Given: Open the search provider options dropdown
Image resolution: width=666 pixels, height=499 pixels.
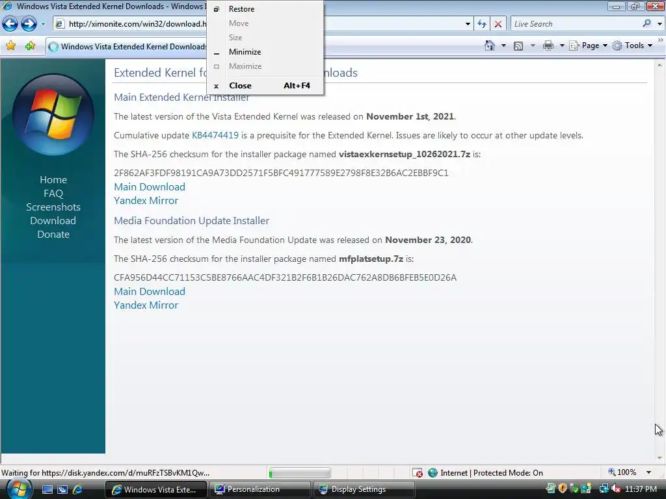Looking at the screenshot, I should point(659,24).
